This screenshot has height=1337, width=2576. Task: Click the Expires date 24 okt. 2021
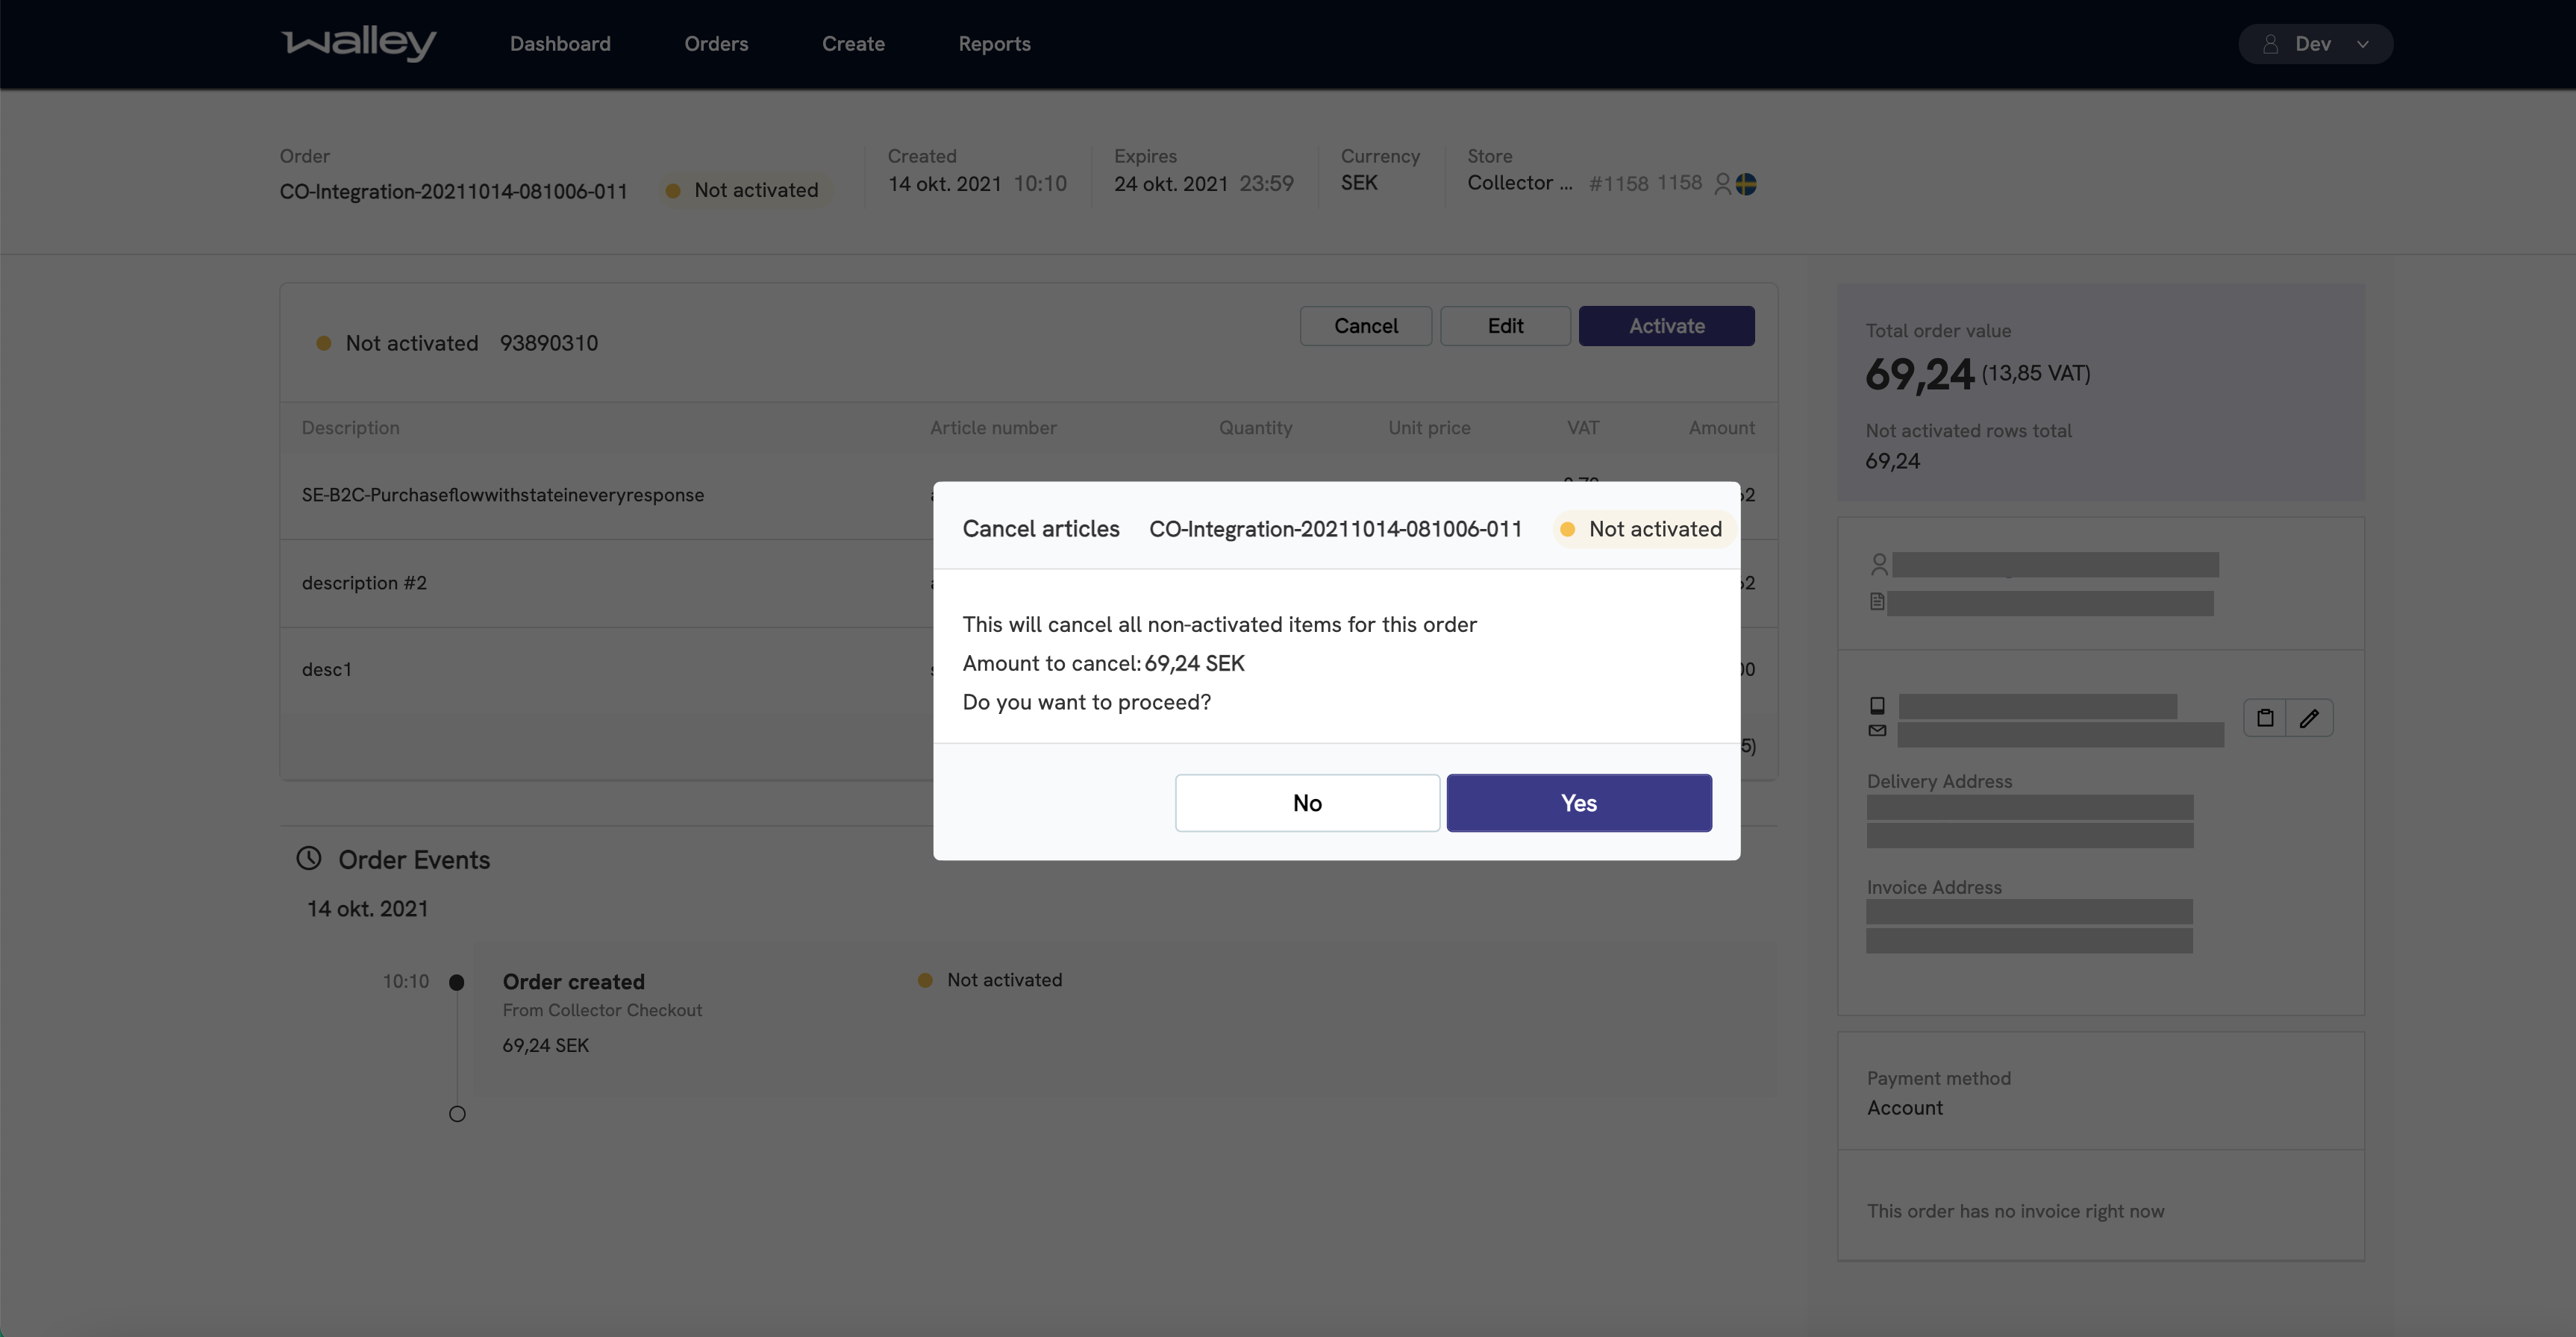click(1171, 184)
